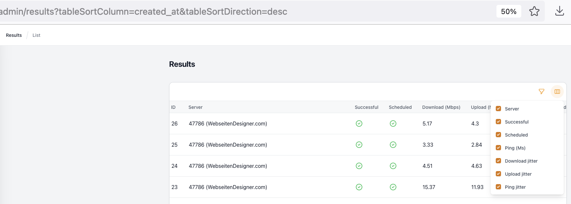571x204 pixels.
Task: Go to Results breadcrumb link
Action: 14,35
